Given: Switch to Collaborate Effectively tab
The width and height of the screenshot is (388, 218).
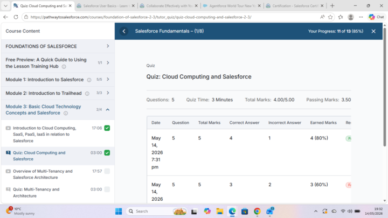Looking at the screenshot, I should tap(169, 6).
